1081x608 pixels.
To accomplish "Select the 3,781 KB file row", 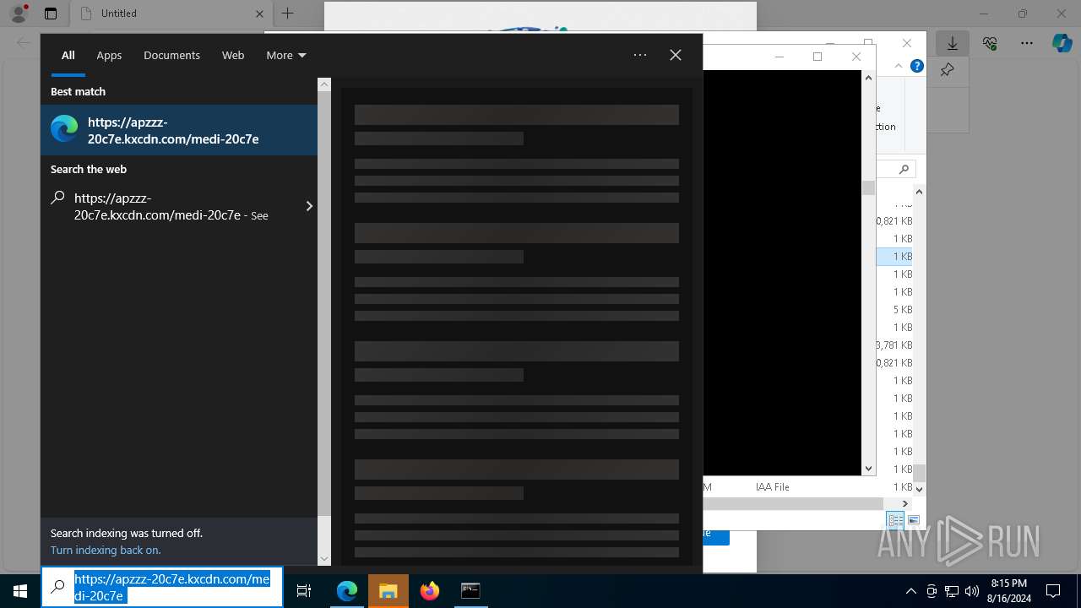I will 894,345.
